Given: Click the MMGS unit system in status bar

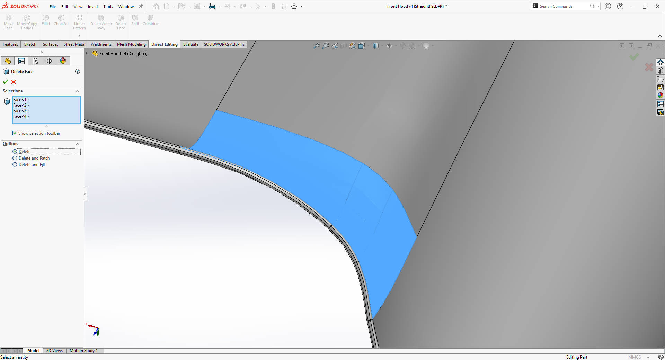Looking at the screenshot, I should (x=635, y=357).
